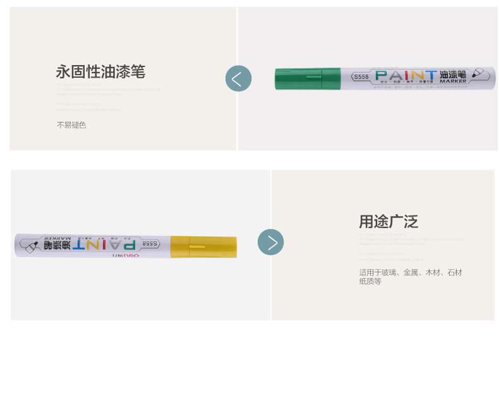
Task: Click the upside-down PAINT lettering on the yellow pen
Action: pyautogui.click(x=104, y=245)
